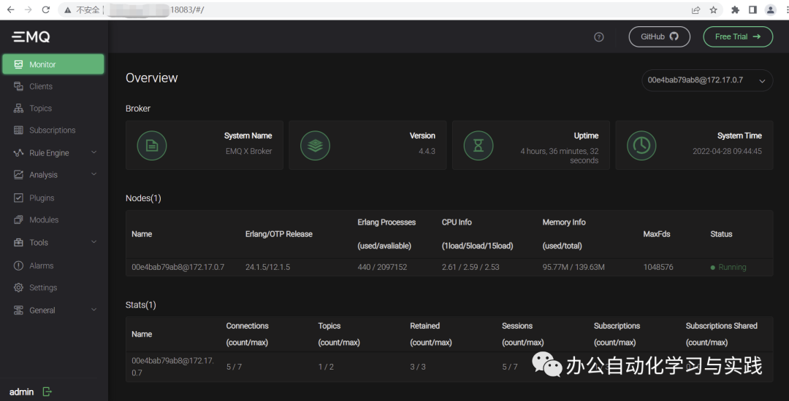Toggle browser side panel icon
Viewport: 789px width, 401px height.
tap(752, 9)
